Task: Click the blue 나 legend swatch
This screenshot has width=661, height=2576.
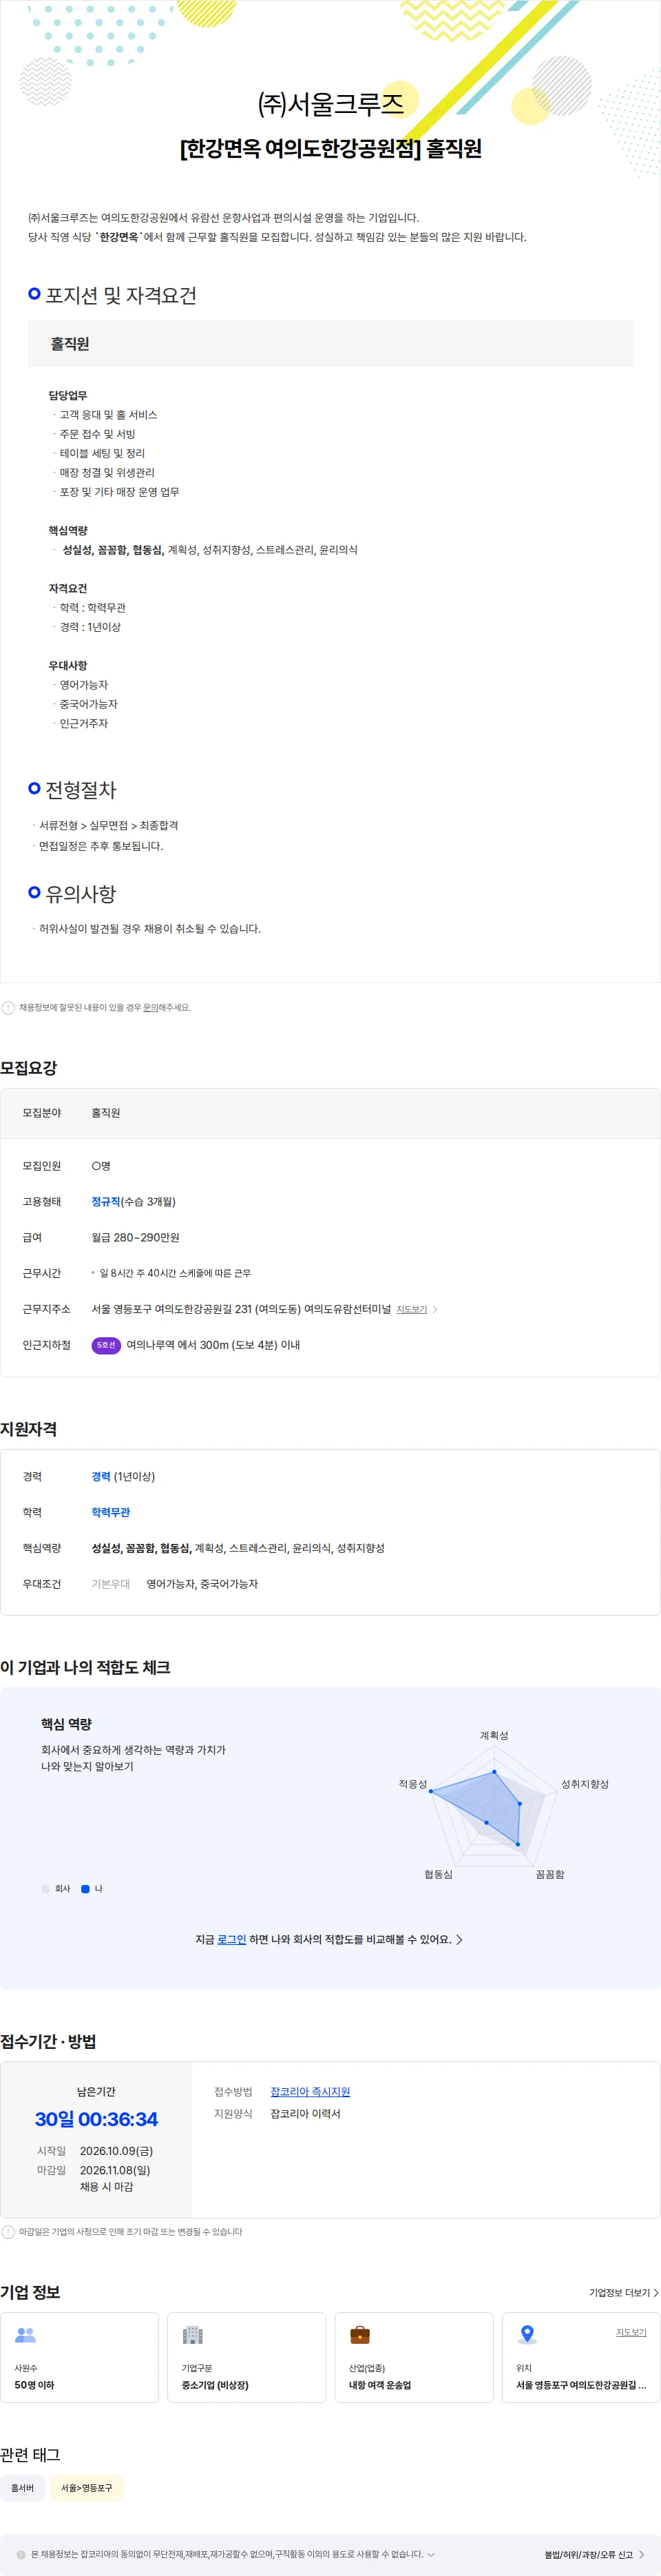Action: [x=85, y=1889]
